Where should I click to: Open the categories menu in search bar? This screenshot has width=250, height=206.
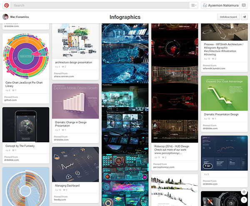[194, 5]
